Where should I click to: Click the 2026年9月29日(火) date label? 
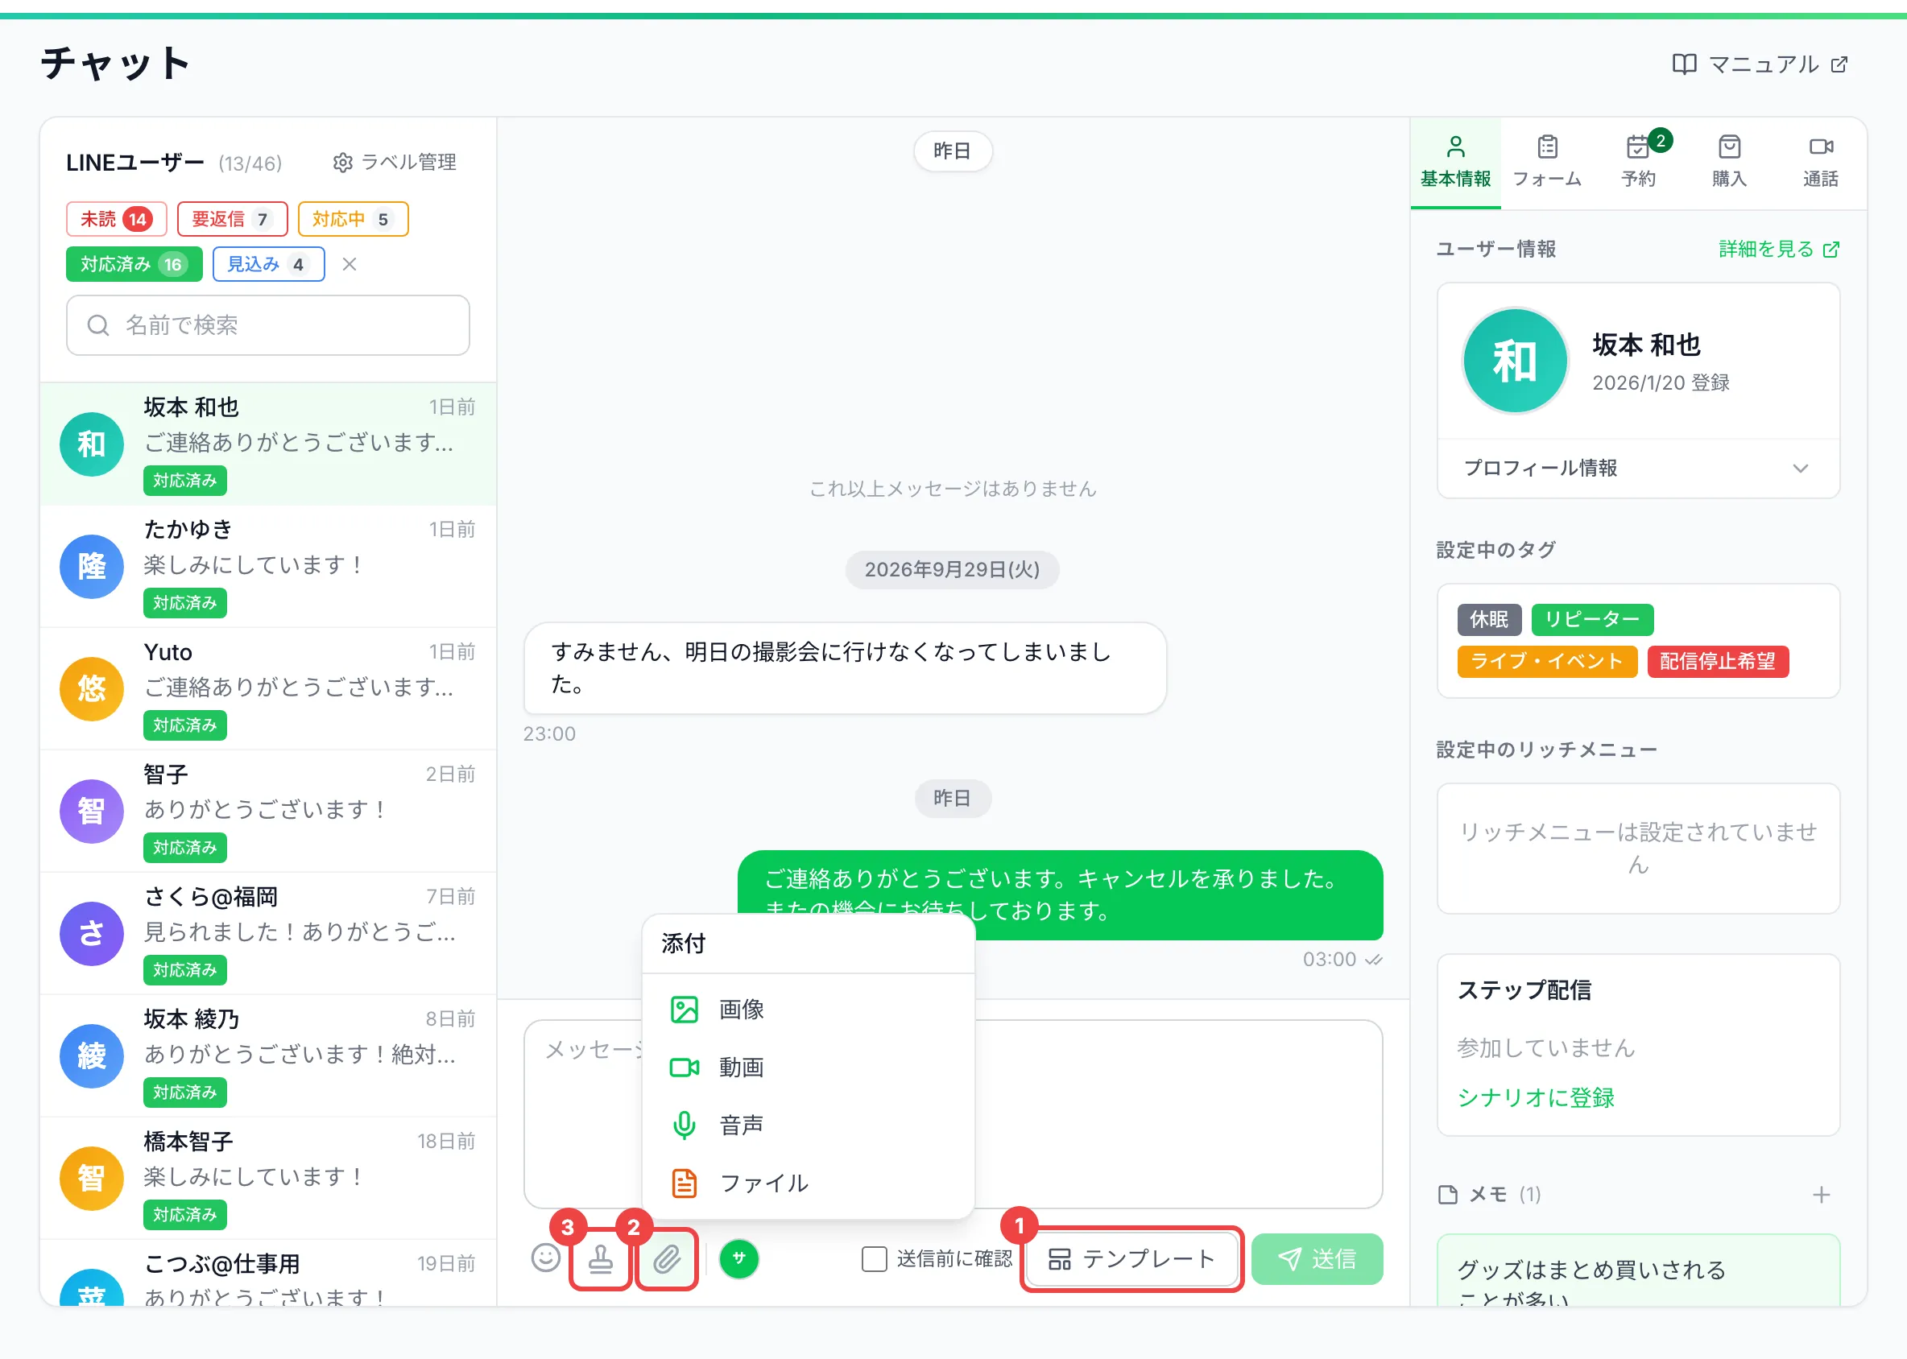click(x=952, y=569)
